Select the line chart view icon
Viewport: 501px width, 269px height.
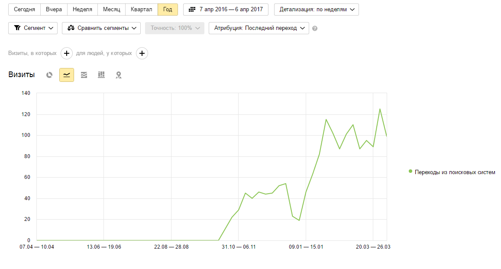(67, 75)
